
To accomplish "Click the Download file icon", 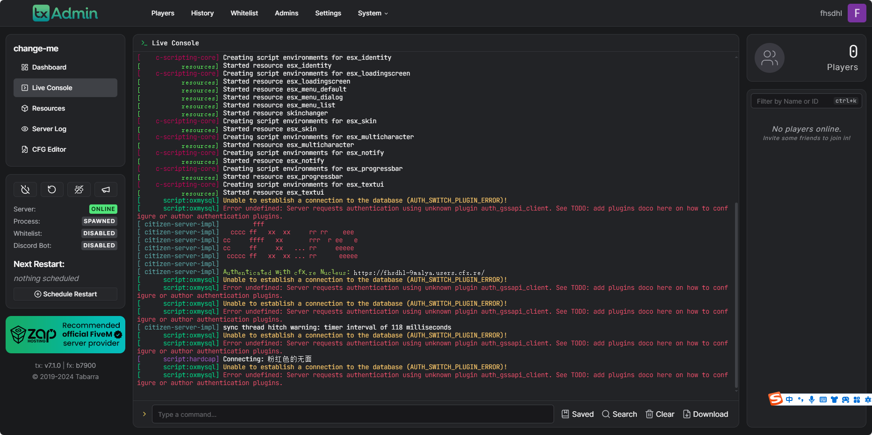I will pos(687,414).
